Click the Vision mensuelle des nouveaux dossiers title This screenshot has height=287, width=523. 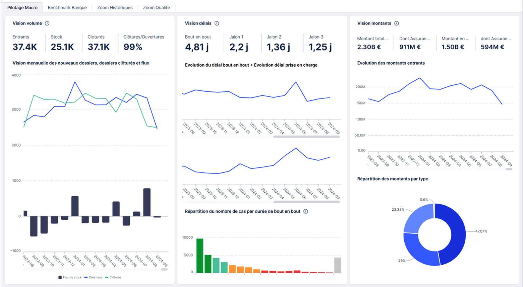81,63
